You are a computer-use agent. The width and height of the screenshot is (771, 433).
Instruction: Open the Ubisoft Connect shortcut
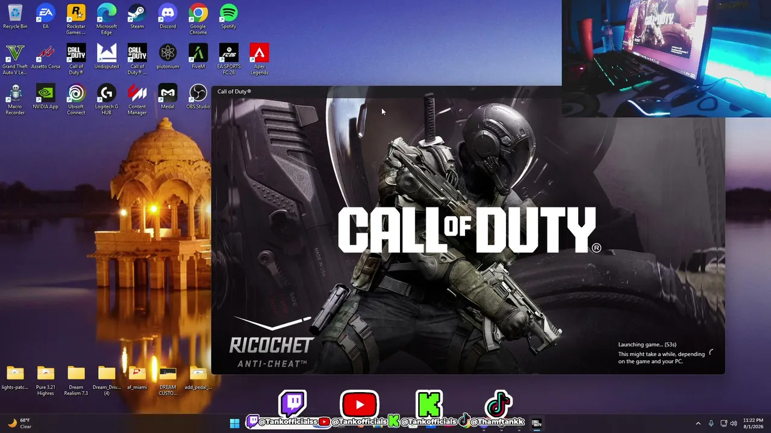click(76, 100)
